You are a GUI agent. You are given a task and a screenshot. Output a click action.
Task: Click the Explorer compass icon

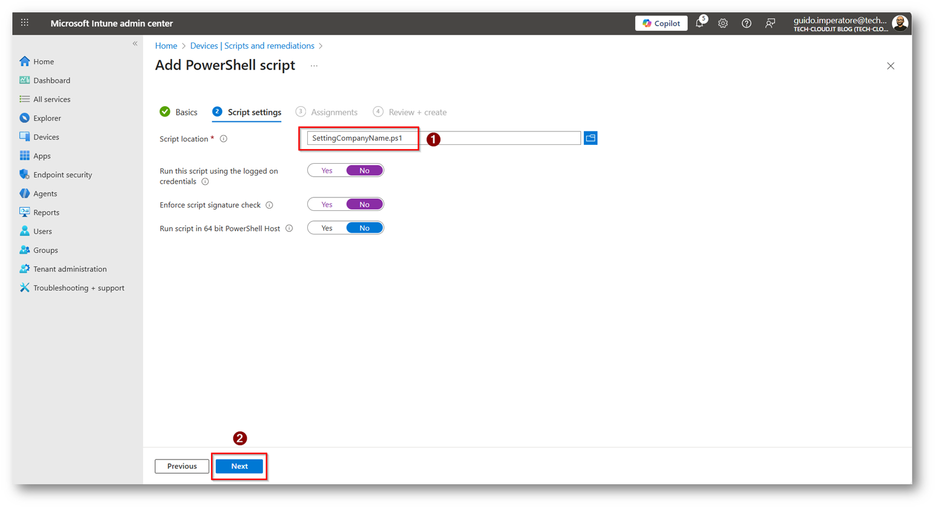click(25, 118)
